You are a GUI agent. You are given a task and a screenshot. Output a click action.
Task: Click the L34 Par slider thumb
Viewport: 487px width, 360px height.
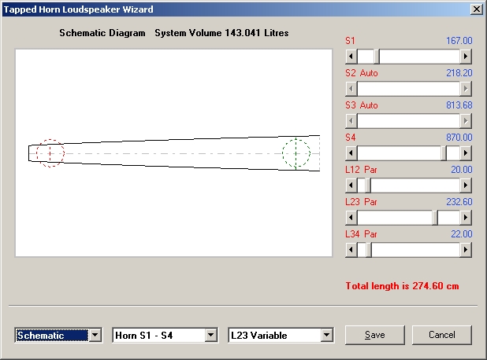coord(369,250)
